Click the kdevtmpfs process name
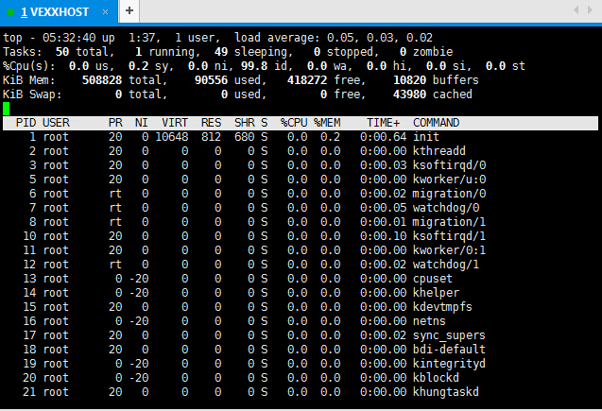Viewport: 602px width, 411px height. pos(442,307)
